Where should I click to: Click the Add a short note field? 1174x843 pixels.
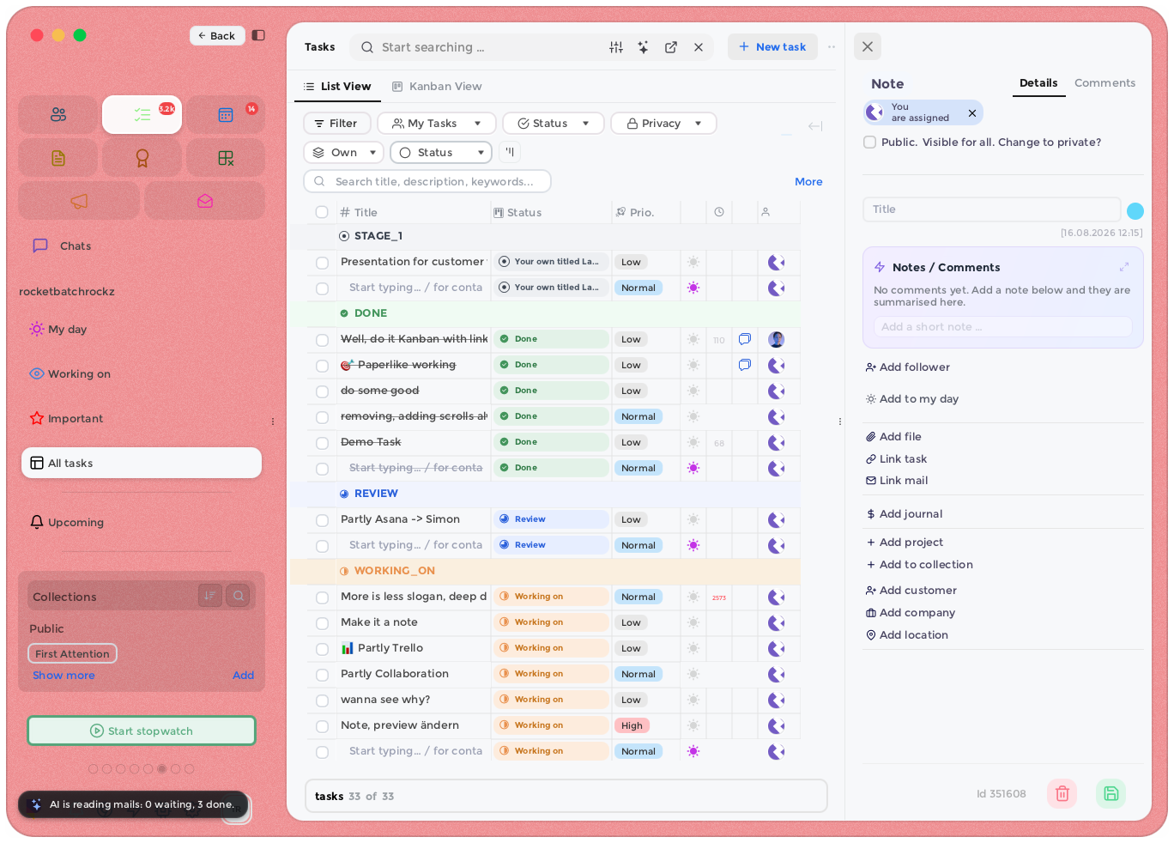click(1002, 327)
